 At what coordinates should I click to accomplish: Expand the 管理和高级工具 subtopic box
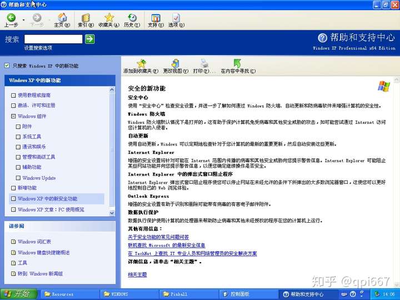click(18, 157)
